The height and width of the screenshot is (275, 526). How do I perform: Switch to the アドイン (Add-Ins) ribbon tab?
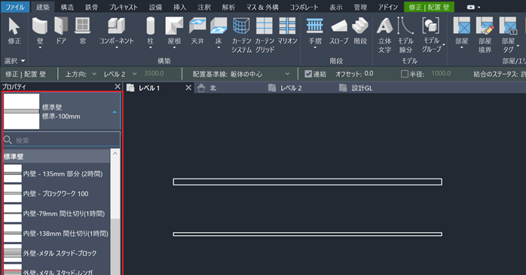click(388, 7)
